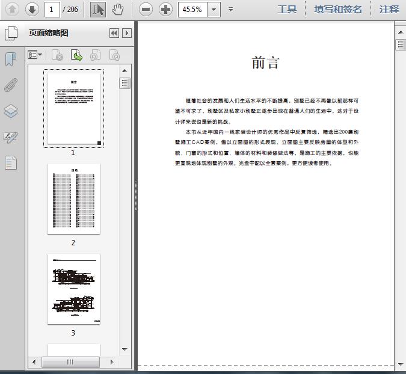The image size is (406, 374).
Task: Open the signatures panel in sidebar
Action: 11,137
